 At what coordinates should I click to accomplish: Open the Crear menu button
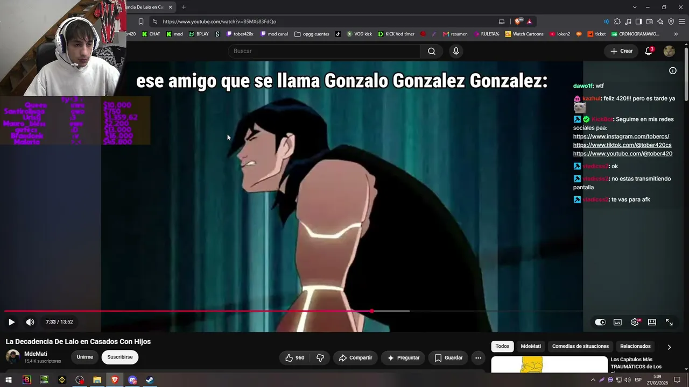tap(622, 51)
